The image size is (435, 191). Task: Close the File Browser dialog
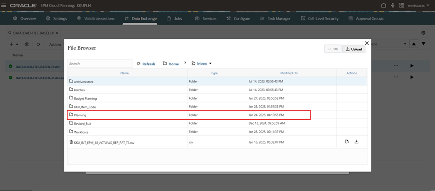click(x=367, y=43)
